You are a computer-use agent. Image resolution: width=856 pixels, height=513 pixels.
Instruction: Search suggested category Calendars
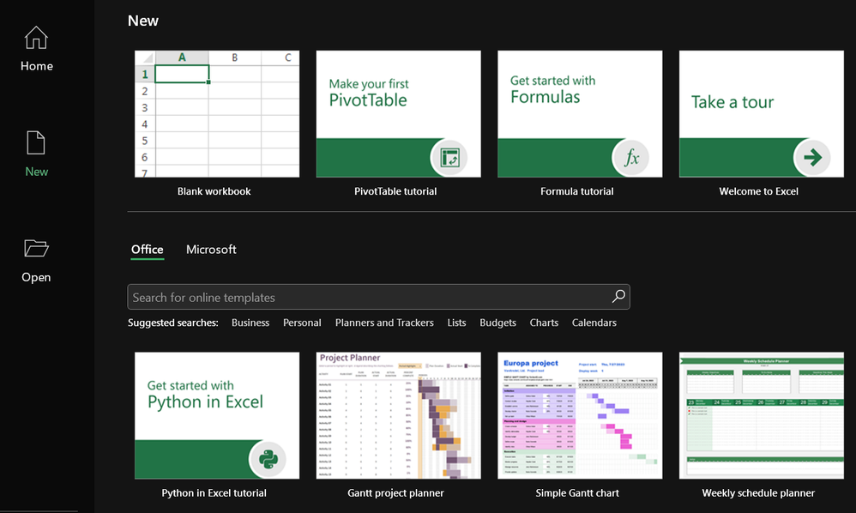tap(594, 323)
